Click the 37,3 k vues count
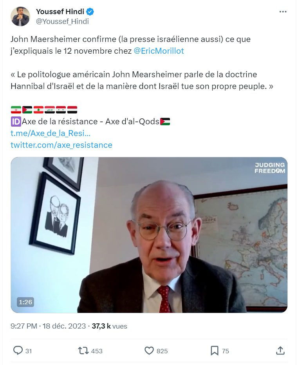Image resolution: width=298 pixels, height=365 pixels. 110,326
